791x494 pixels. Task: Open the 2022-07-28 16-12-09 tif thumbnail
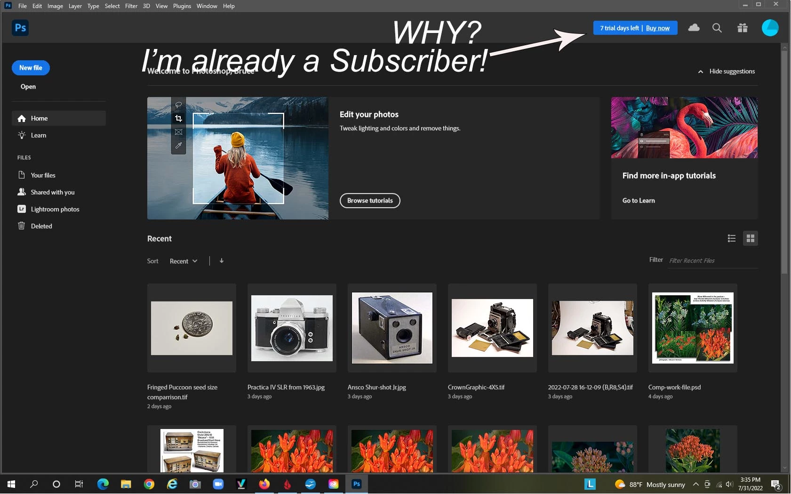592,328
